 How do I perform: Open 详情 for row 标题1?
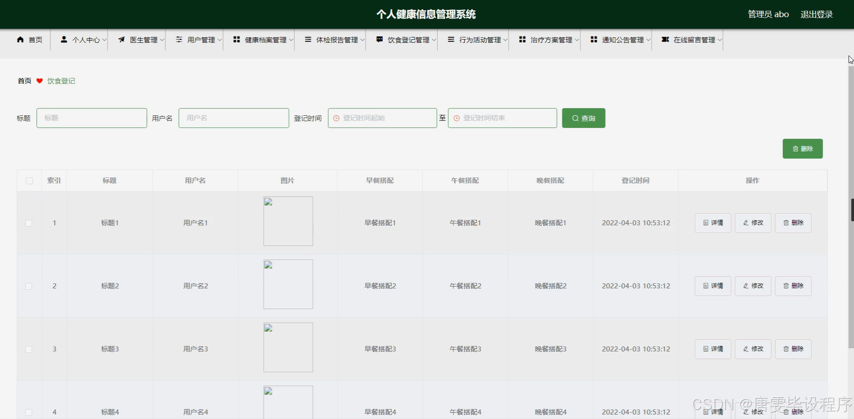pos(713,223)
